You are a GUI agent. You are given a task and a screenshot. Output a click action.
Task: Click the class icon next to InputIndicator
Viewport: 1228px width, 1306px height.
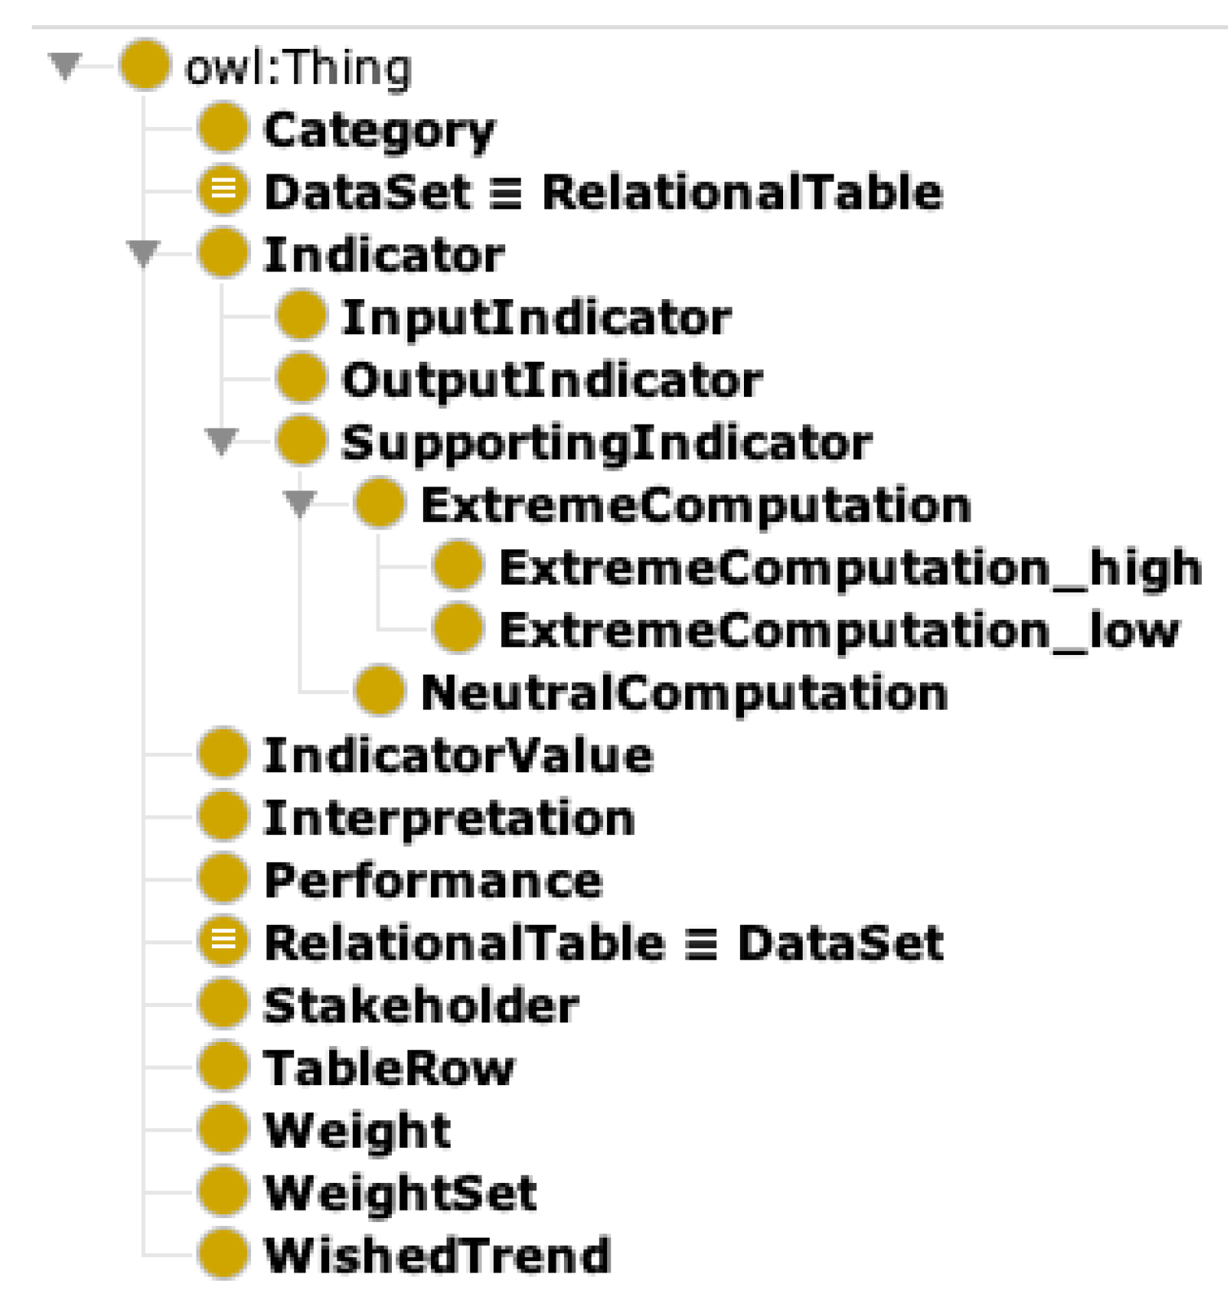(x=301, y=316)
